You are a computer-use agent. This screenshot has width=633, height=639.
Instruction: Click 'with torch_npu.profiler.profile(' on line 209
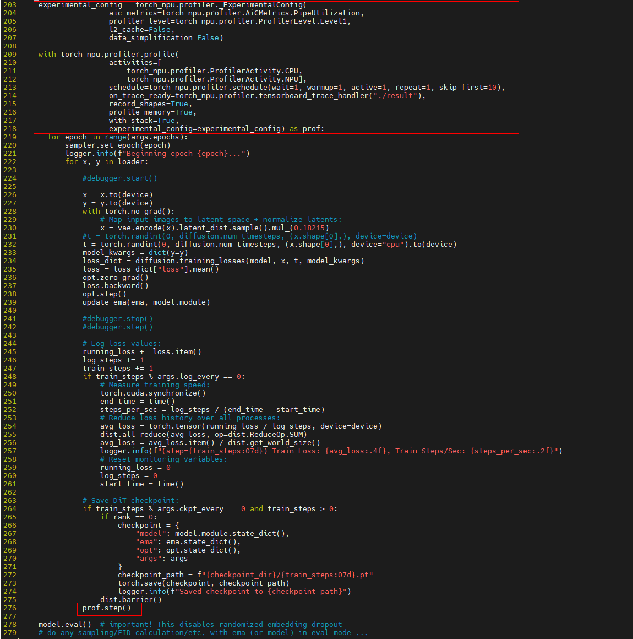[x=108, y=54]
